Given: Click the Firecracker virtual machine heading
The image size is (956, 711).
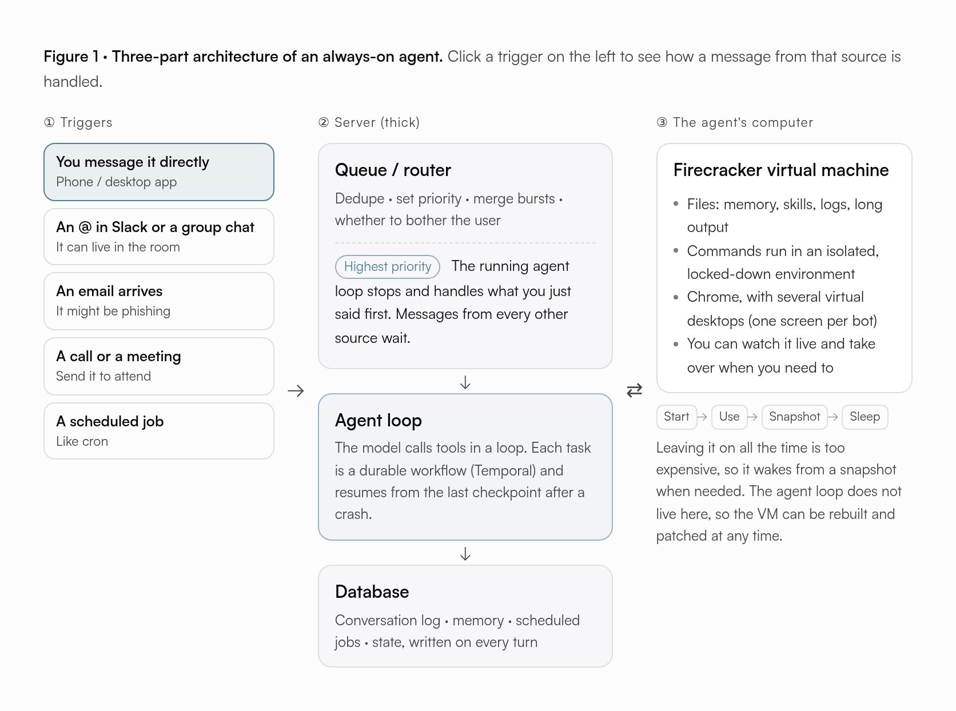Looking at the screenshot, I should coord(781,170).
